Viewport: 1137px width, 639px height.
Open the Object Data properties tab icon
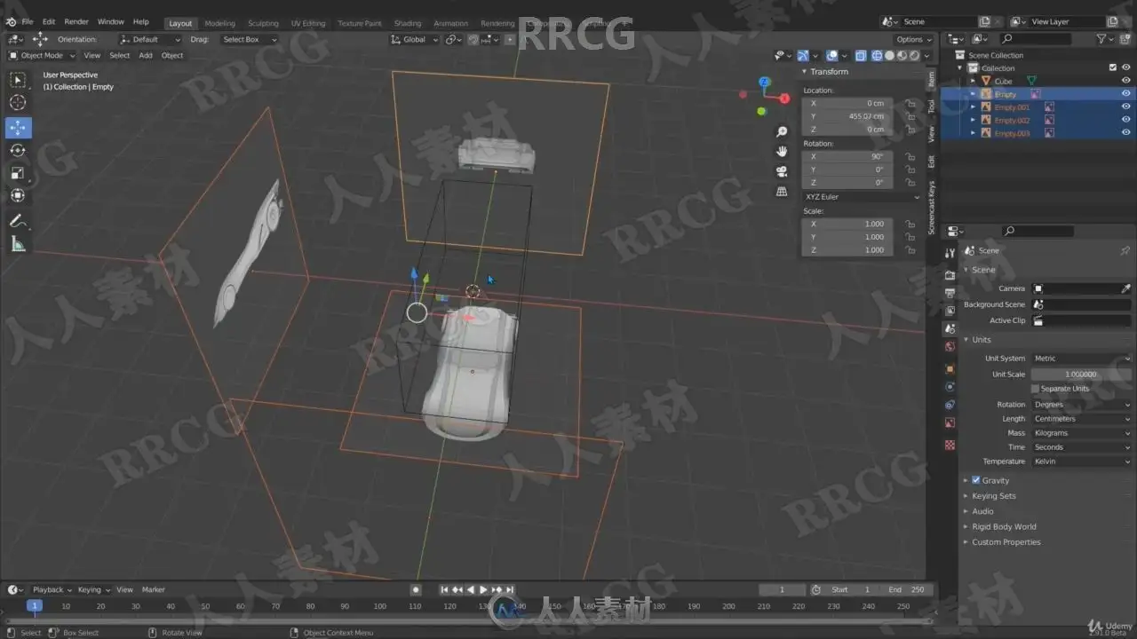950,422
